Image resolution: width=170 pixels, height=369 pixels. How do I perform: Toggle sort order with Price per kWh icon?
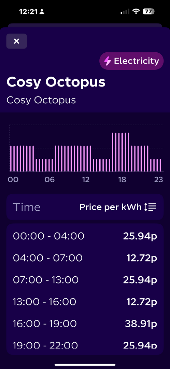(x=150, y=207)
